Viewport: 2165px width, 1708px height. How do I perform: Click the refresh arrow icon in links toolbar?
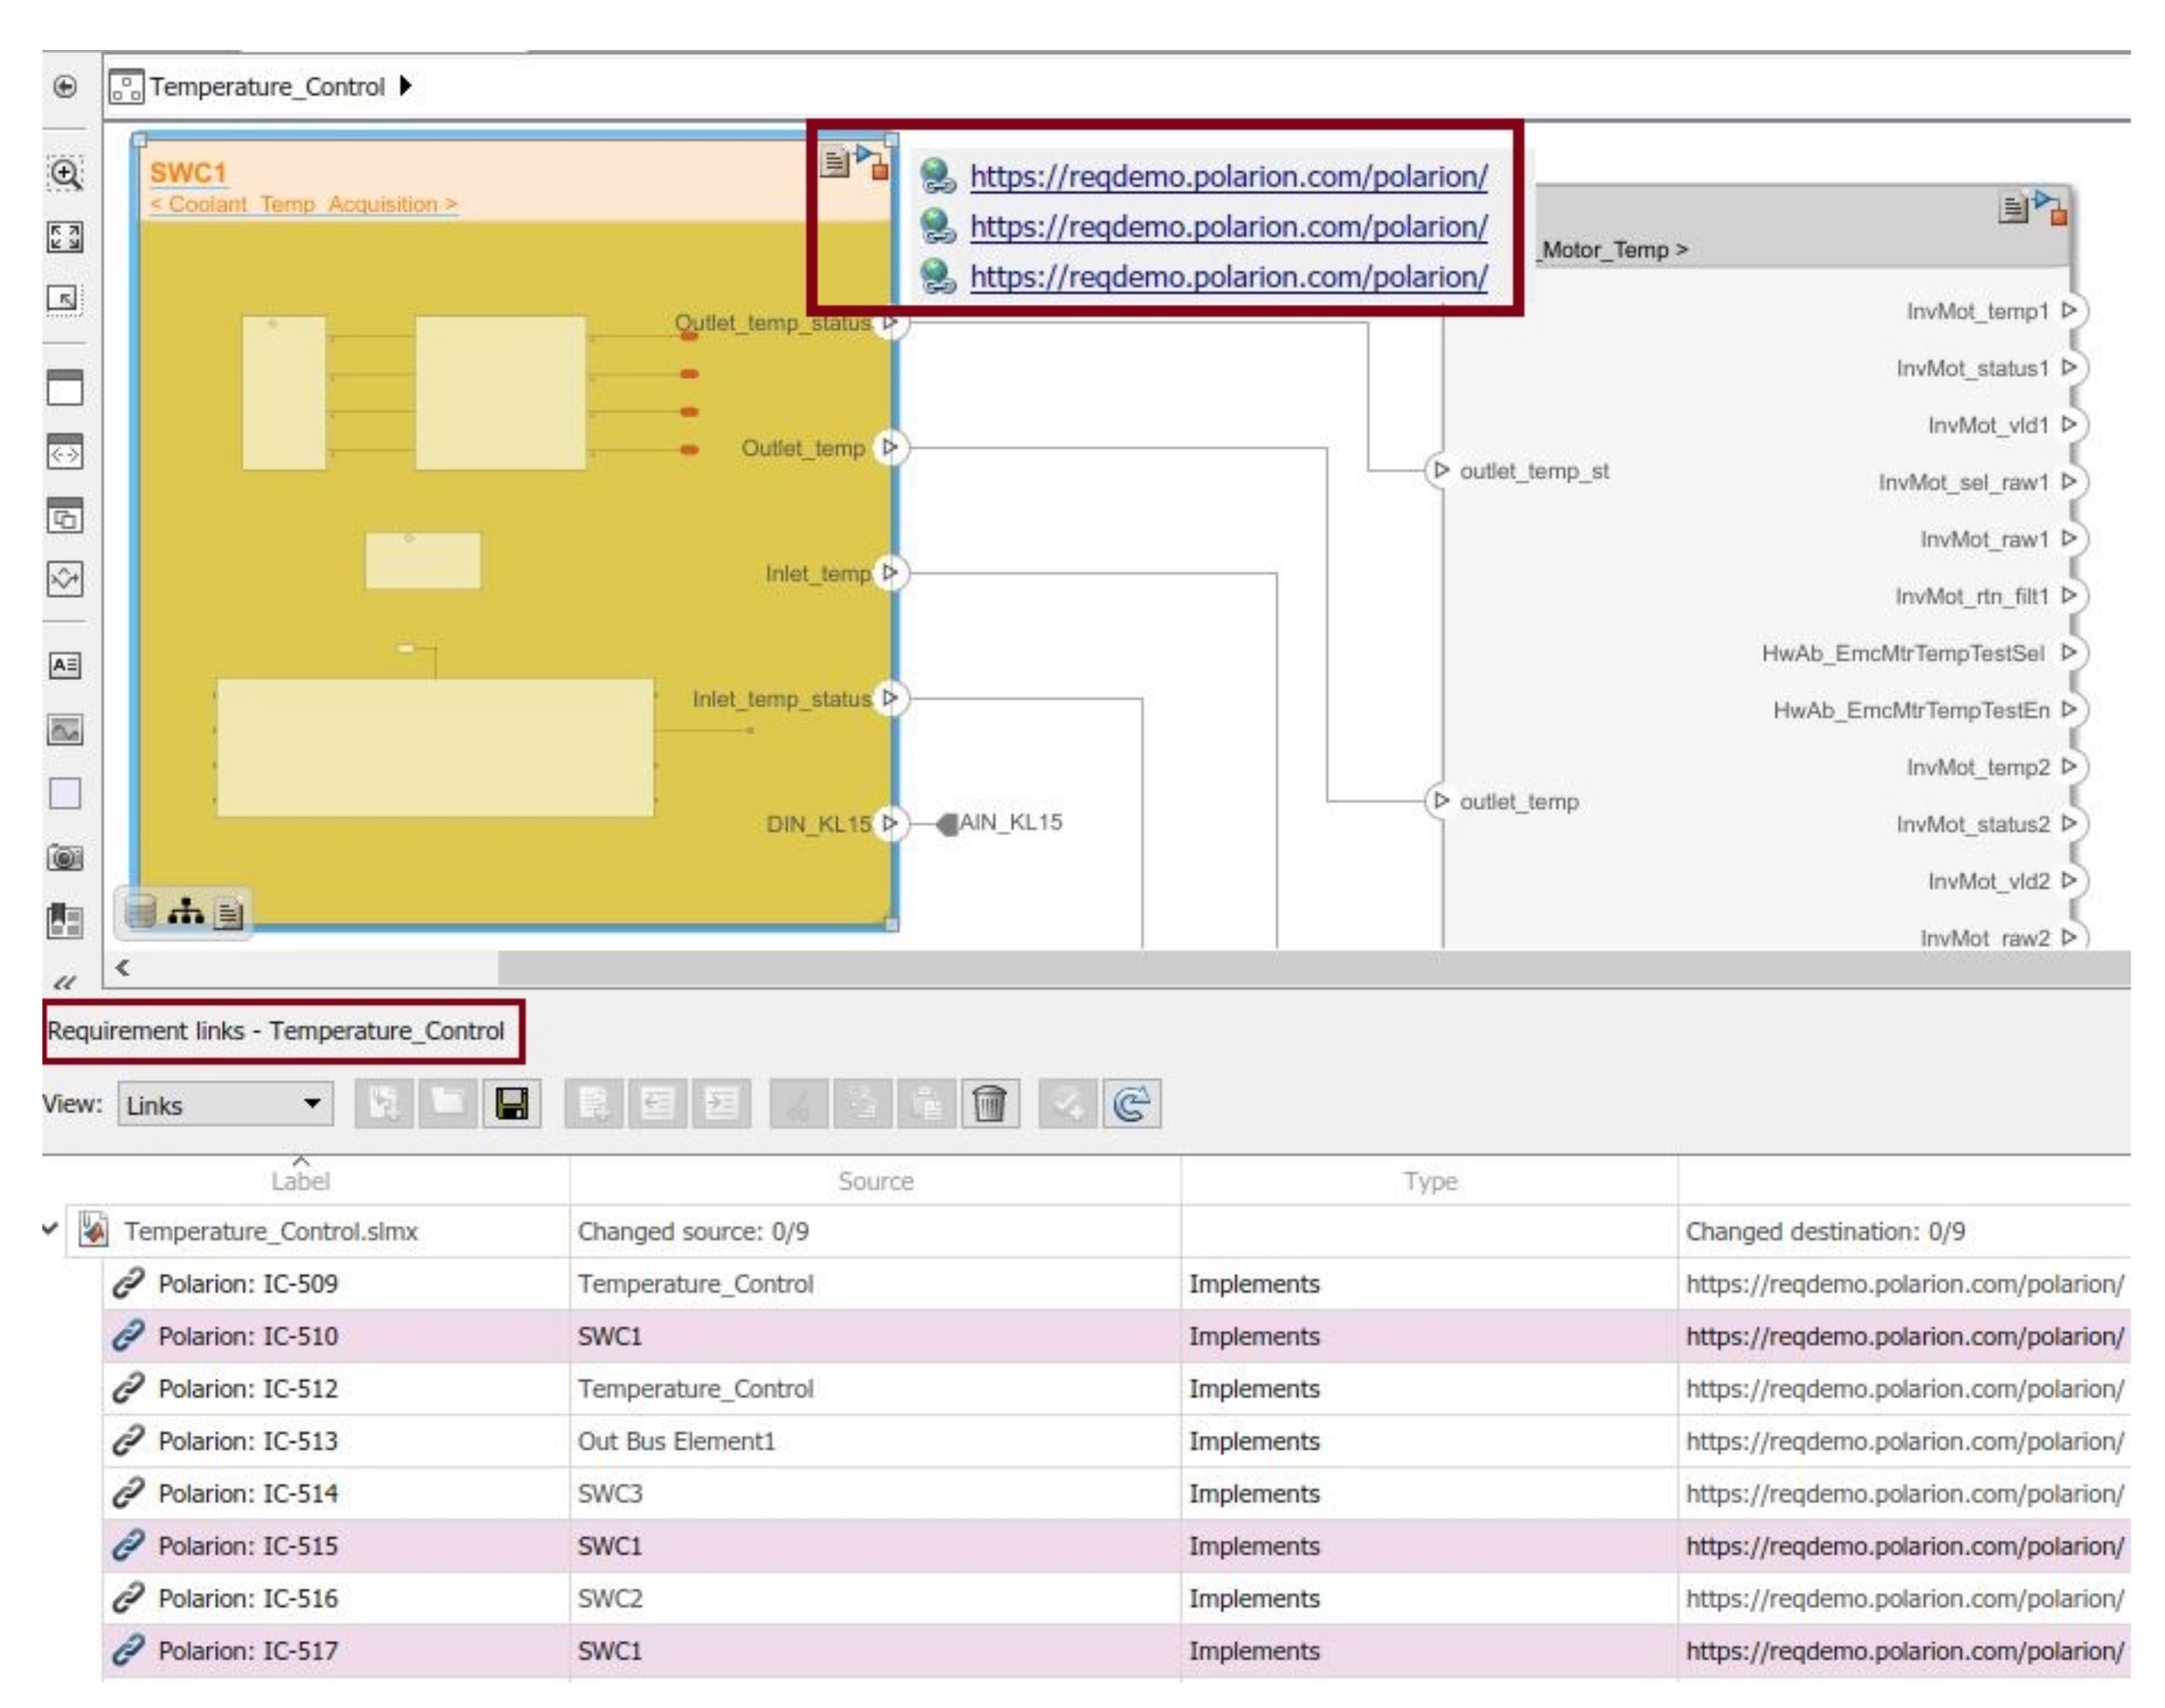[1131, 1104]
